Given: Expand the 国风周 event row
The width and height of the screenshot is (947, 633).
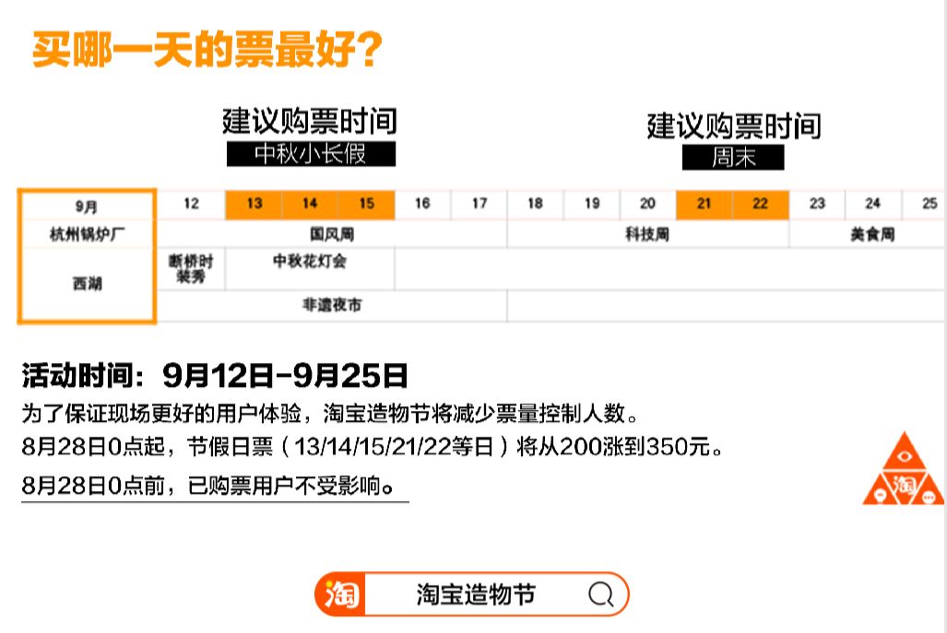Looking at the screenshot, I should pyautogui.click(x=332, y=234).
